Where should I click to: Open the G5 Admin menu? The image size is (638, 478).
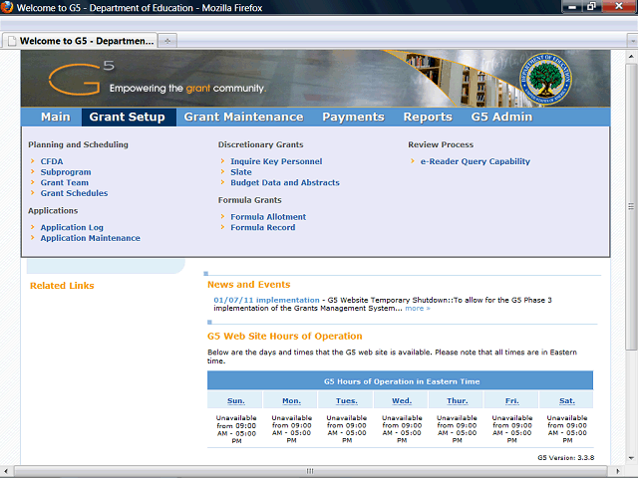[x=501, y=118]
